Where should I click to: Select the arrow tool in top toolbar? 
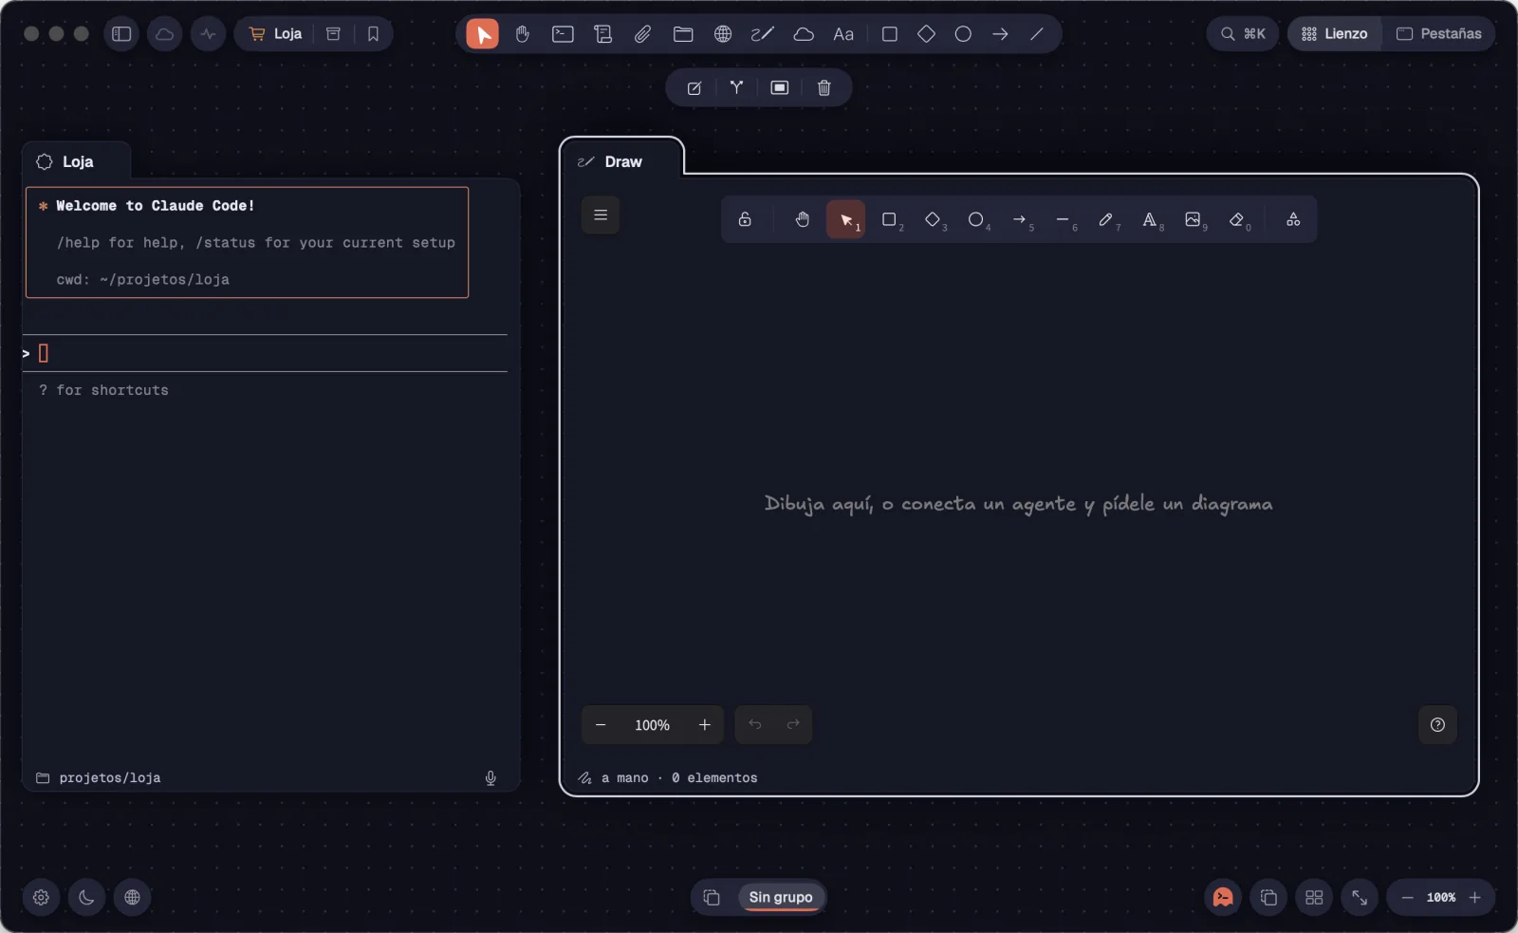[x=1000, y=34]
